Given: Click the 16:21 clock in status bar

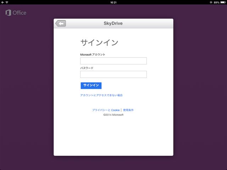Looking at the screenshot, I should click(x=113, y=2).
